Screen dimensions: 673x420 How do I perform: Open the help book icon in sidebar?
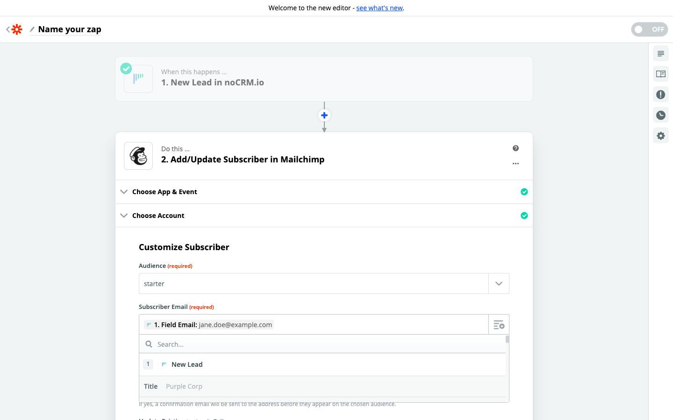pos(660,74)
